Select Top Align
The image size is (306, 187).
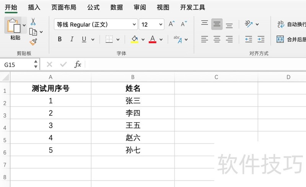pyautogui.click(x=205, y=23)
